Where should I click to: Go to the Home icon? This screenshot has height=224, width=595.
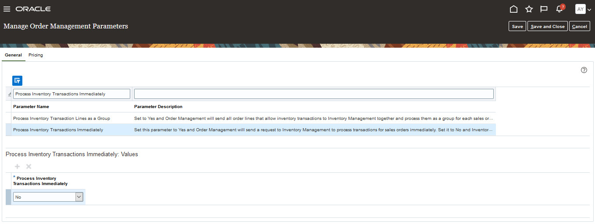514,9
